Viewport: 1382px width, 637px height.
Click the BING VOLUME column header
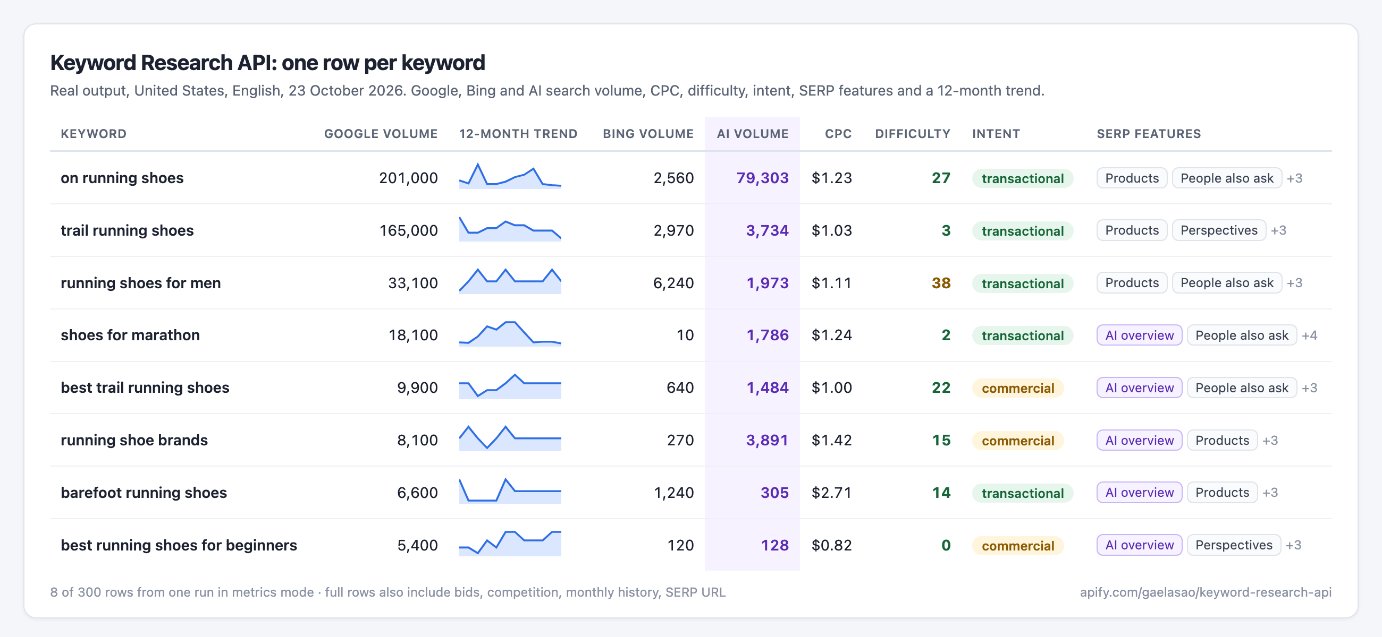tap(647, 133)
